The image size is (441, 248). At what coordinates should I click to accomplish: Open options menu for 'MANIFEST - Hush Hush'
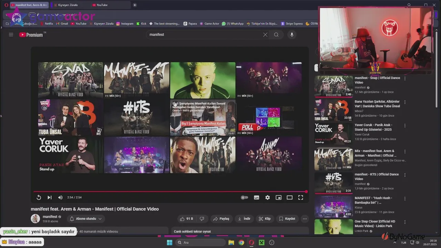click(x=405, y=199)
